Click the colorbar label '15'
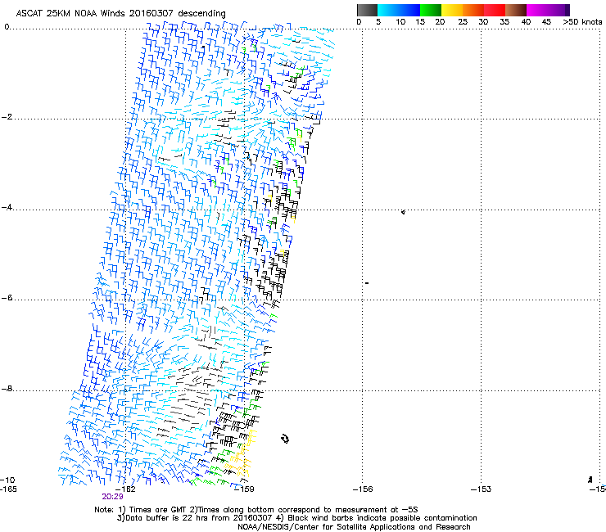606x532 pixels. click(420, 22)
